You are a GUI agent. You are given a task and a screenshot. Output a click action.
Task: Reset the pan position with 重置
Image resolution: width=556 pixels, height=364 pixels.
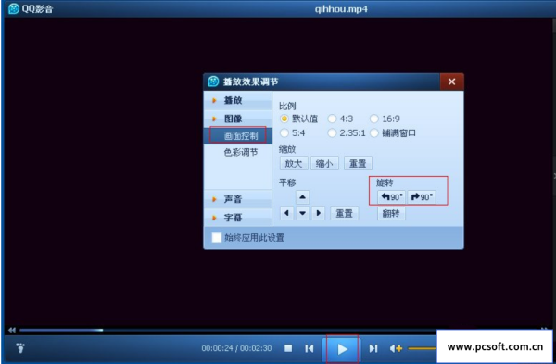click(x=345, y=213)
